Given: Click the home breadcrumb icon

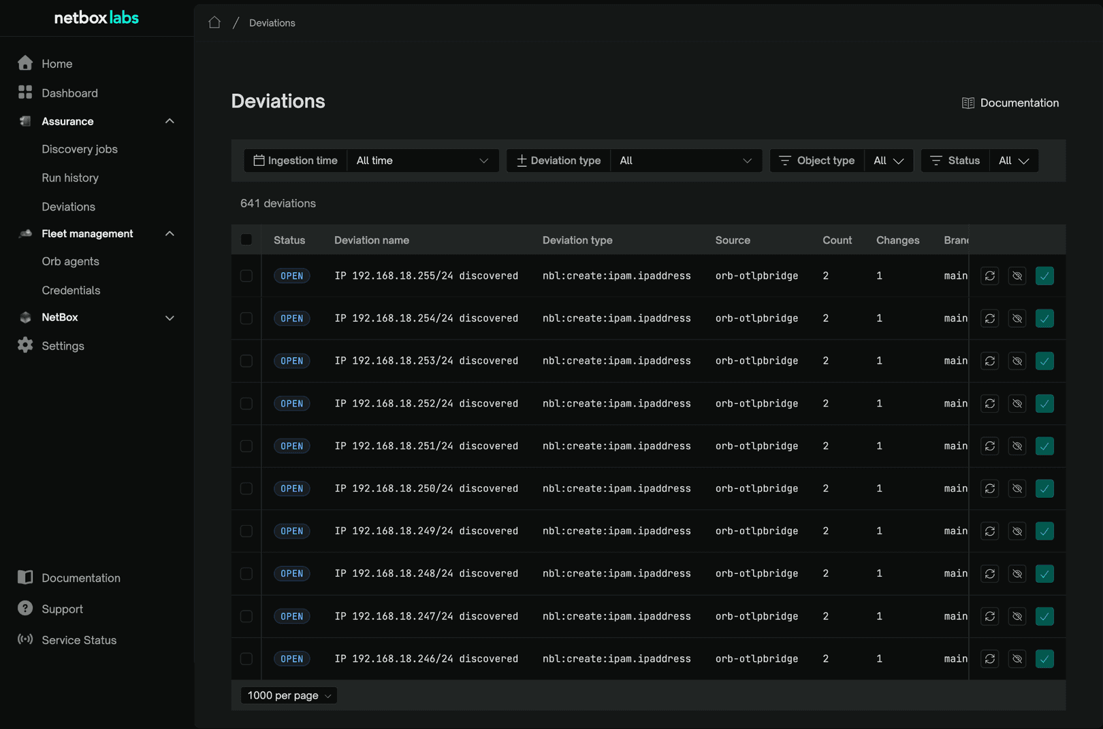Looking at the screenshot, I should [214, 22].
